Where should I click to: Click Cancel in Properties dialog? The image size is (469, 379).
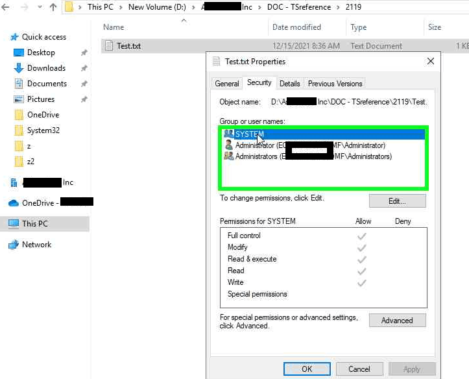click(359, 369)
